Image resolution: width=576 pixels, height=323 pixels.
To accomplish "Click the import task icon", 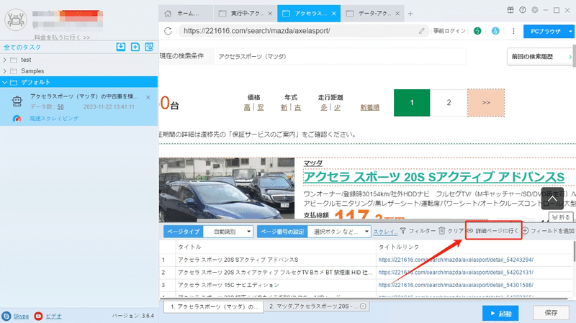I will 121,47.
